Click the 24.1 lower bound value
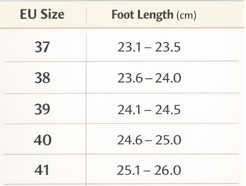 click(x=127, y=110)
